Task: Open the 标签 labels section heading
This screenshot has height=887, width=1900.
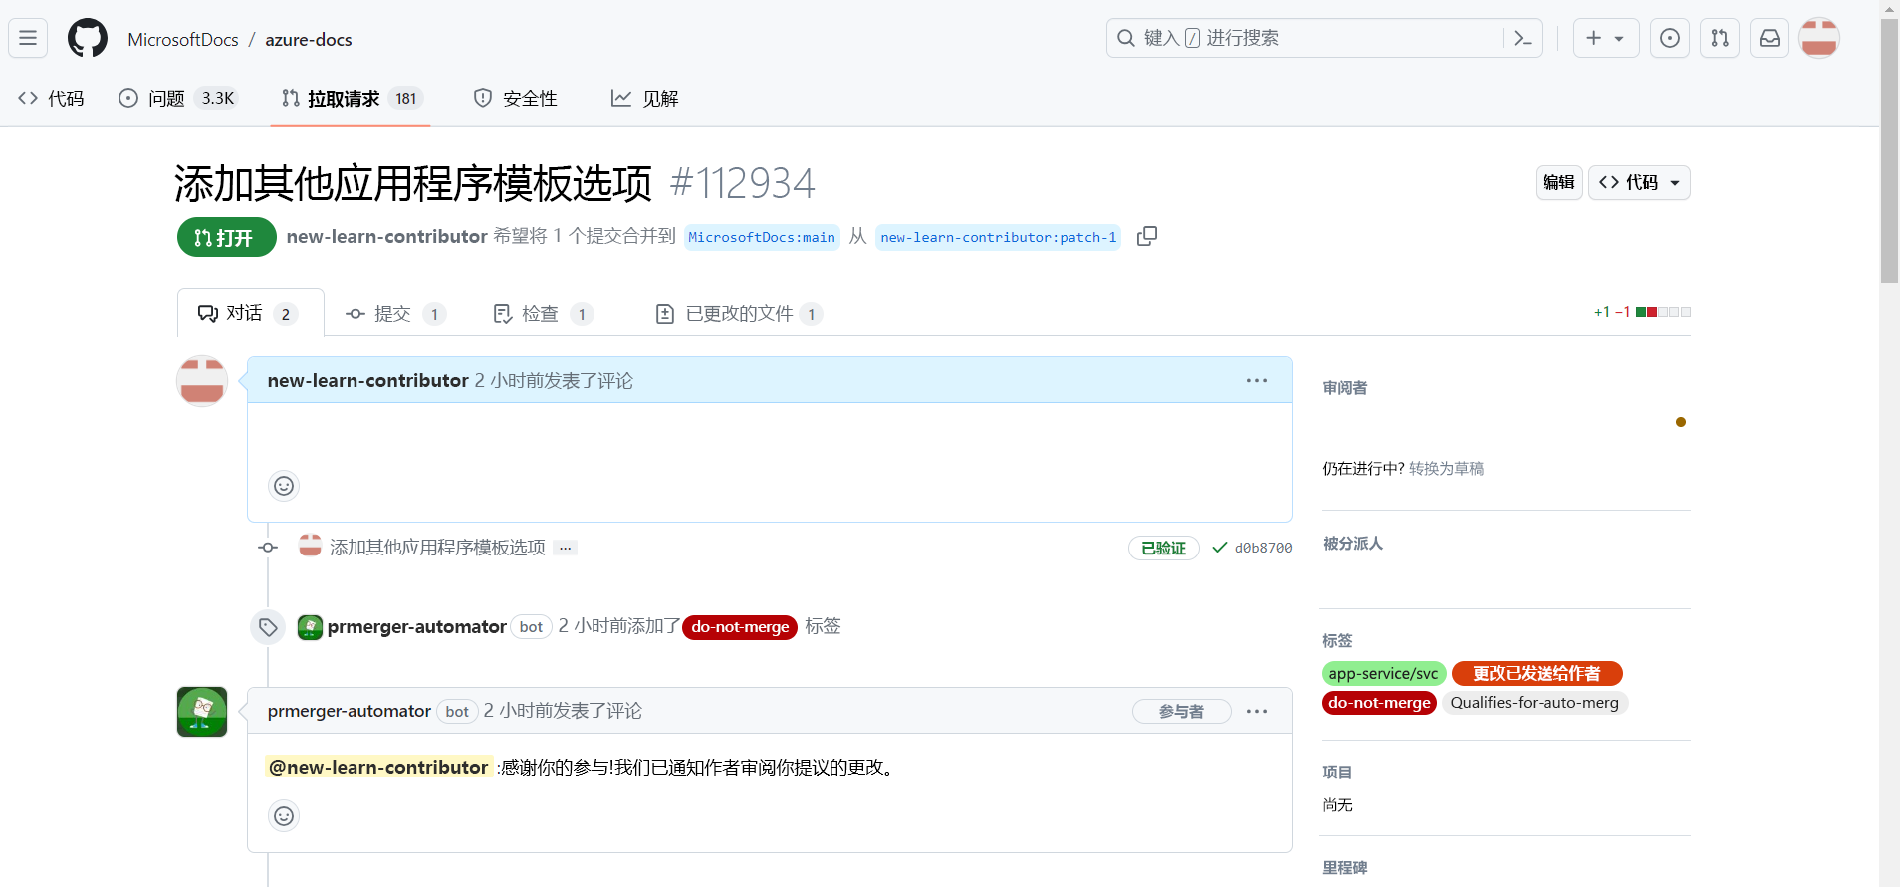Action: click(1337, 641)
